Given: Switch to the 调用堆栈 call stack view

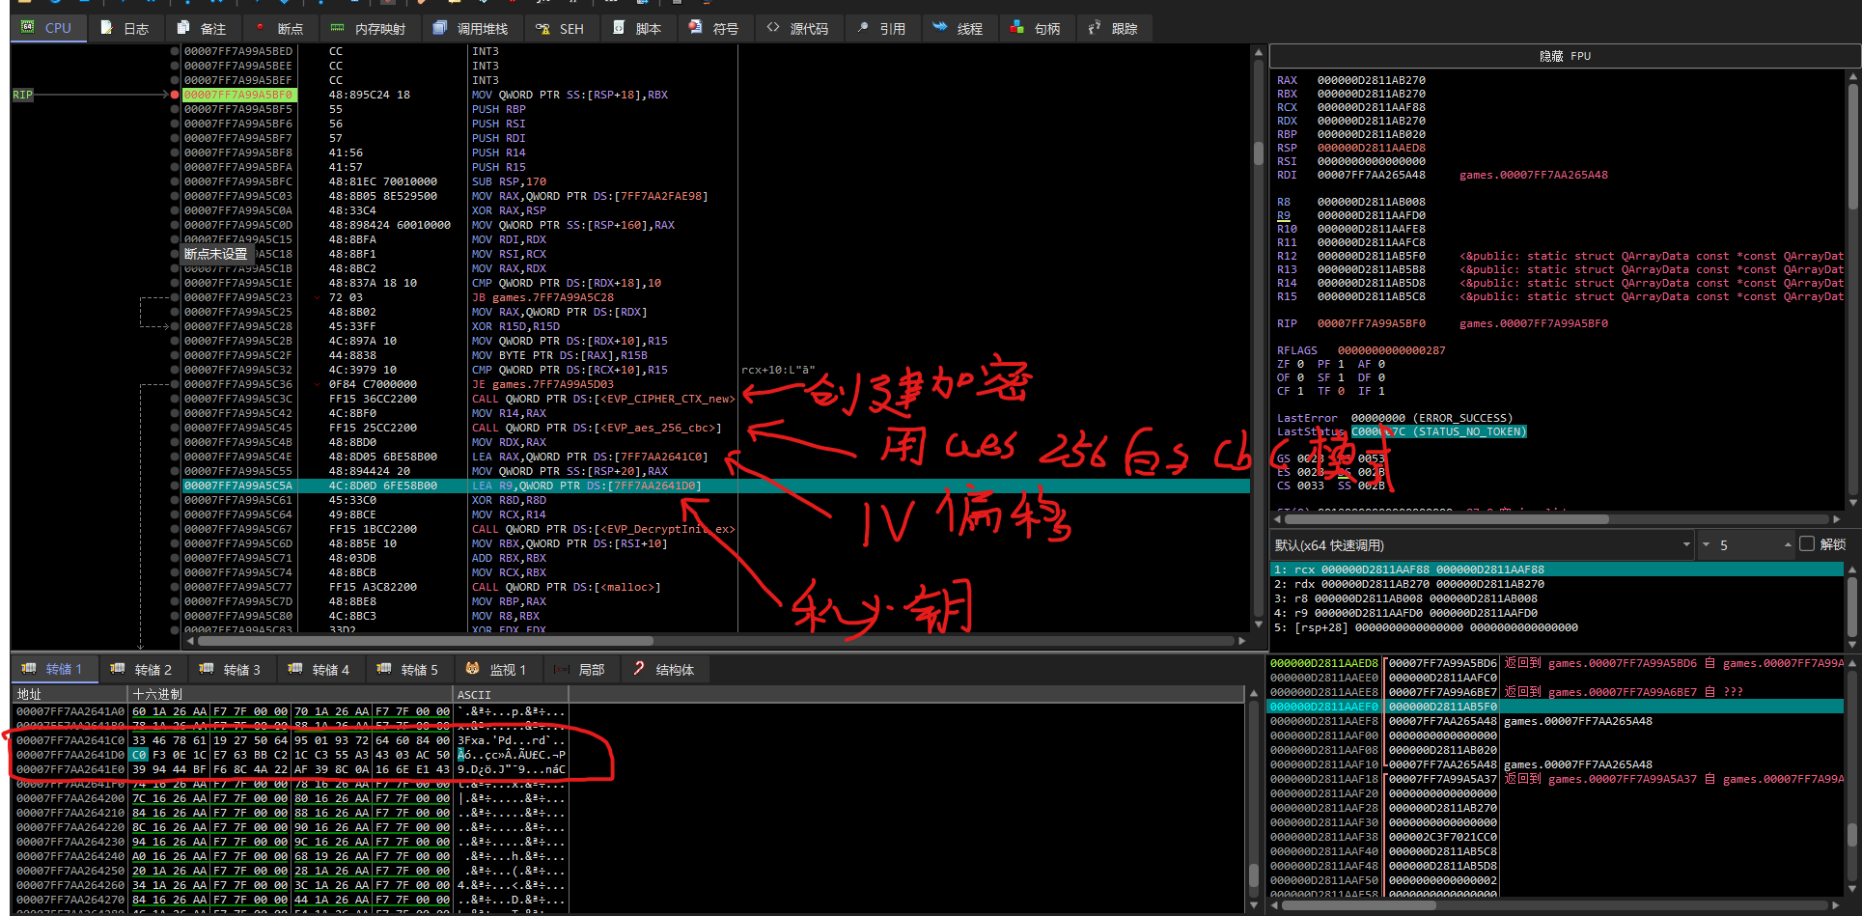Looking at the screenshot, I should coord(470,28).
